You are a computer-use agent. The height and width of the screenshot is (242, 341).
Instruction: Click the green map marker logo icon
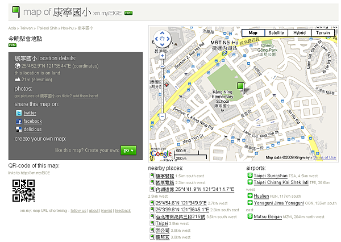coord(16,12)
